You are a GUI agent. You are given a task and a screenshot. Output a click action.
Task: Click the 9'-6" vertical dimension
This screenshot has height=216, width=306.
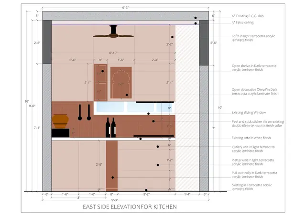coord(32,106)
